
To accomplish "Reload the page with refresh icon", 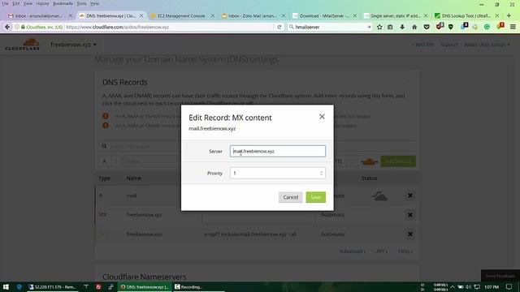I will pos(279,27).
